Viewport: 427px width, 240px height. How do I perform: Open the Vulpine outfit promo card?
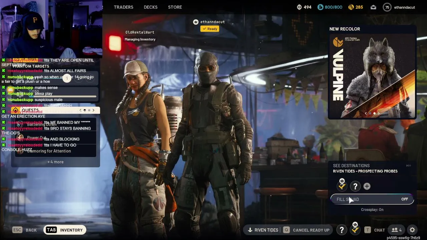372,76
